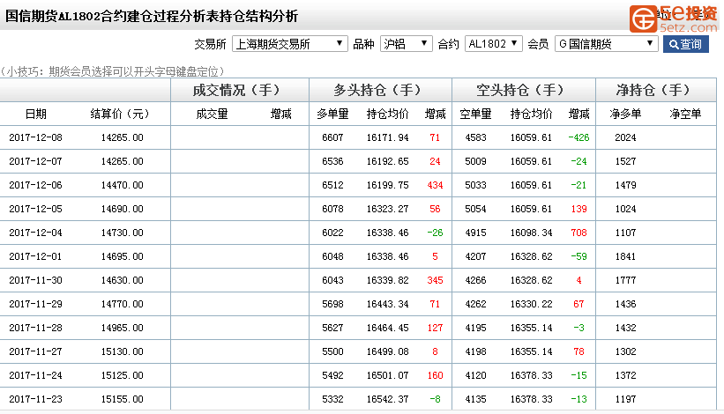Click the 结算价（元） column header
724x414 pixels.
pos(120,114)
